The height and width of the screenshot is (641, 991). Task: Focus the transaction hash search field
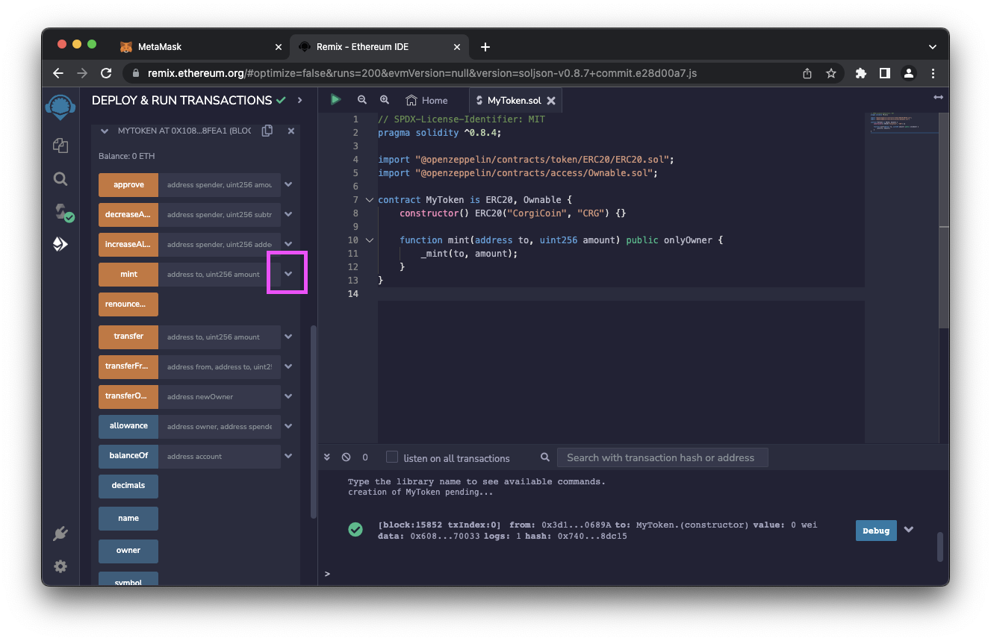(662, 457)
